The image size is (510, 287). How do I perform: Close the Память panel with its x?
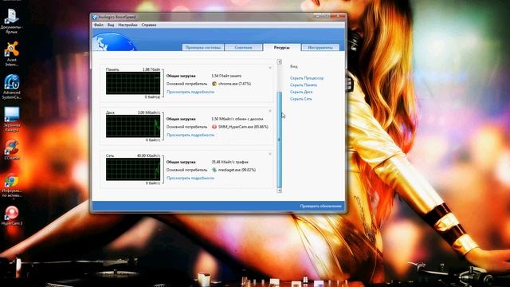[x=270, y=68]
